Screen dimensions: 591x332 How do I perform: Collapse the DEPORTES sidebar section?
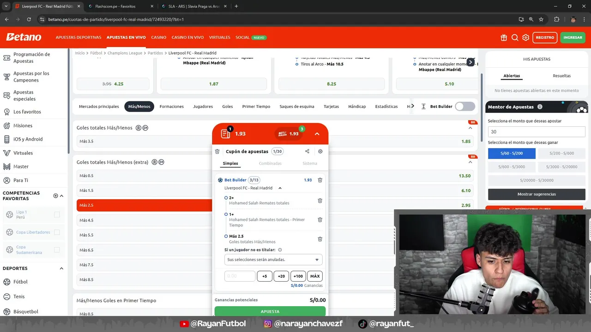pos(61,268)
